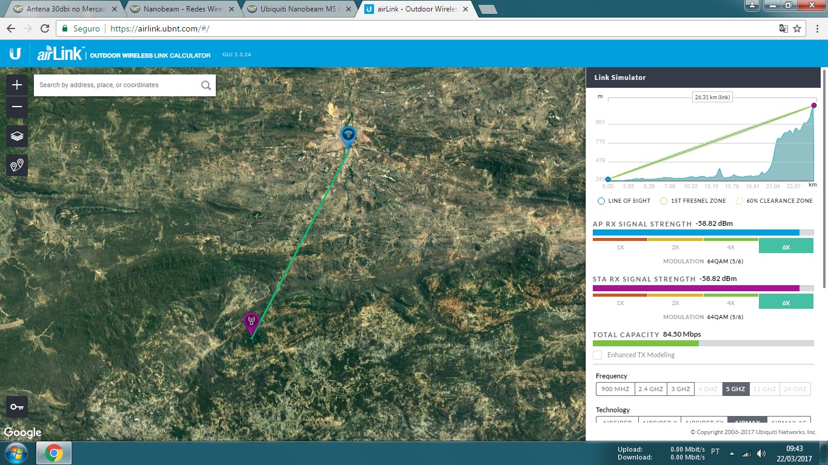Enable the Enhanced TX Modeling checkbox
The width and height of the screenshot is (828, 465).
[x=598, y=355]
